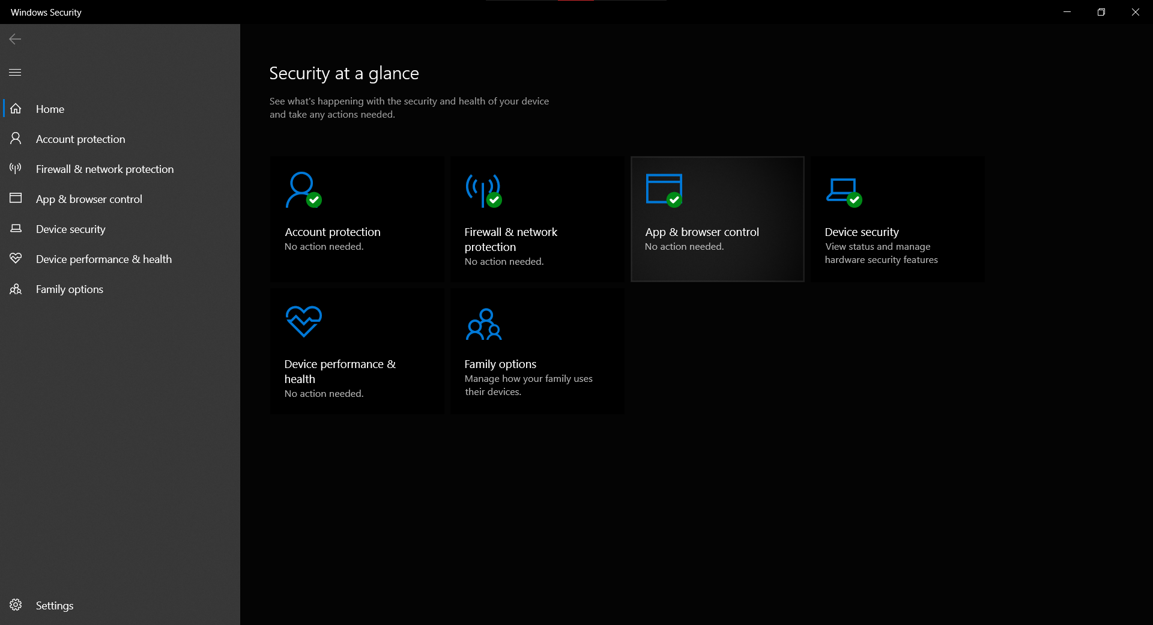Open the Family options tile title
Viewport: 1153px width, 625px height.
[x=500, y=364]
